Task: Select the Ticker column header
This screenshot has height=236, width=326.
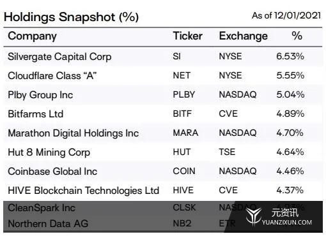Action: click(x=187, y=36)
